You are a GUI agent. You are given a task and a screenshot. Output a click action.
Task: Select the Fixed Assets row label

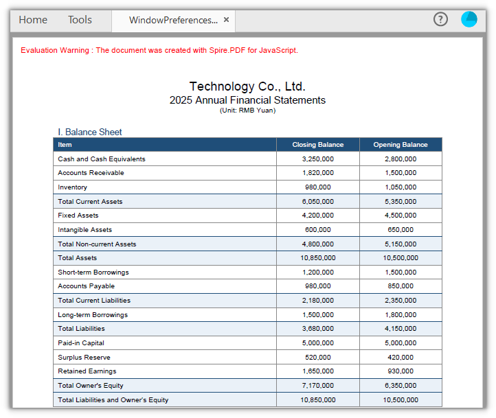78,215
